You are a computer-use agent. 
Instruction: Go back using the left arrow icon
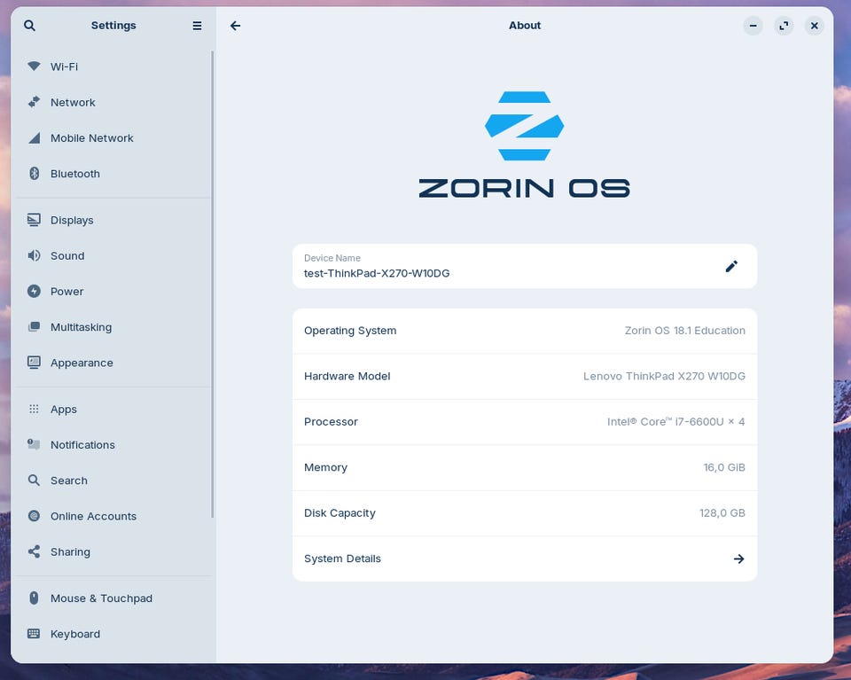[235, 26]
